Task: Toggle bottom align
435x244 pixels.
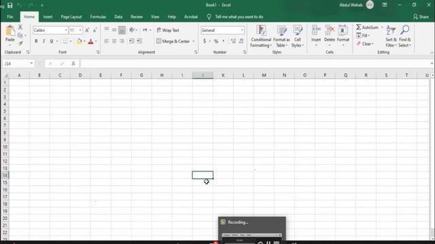Action: (x=122, y=30)
